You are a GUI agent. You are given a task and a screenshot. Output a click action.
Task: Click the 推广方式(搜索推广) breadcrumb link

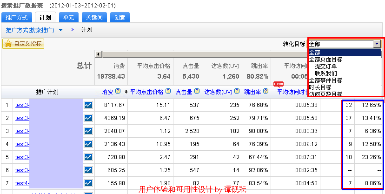(x=30, y=30)
